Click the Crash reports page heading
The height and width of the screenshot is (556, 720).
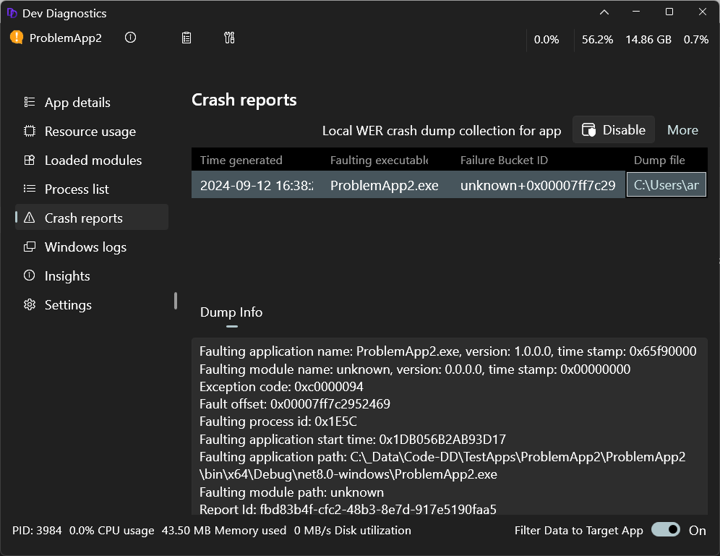(244, 100)
